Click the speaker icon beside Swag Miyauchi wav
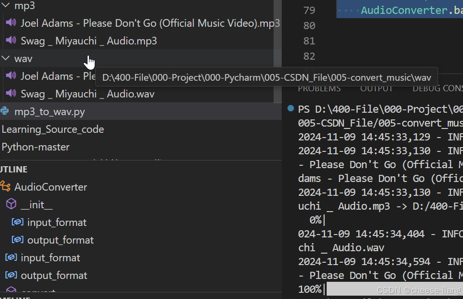Screen dimensions: 463x299 (x=10, y=94)
